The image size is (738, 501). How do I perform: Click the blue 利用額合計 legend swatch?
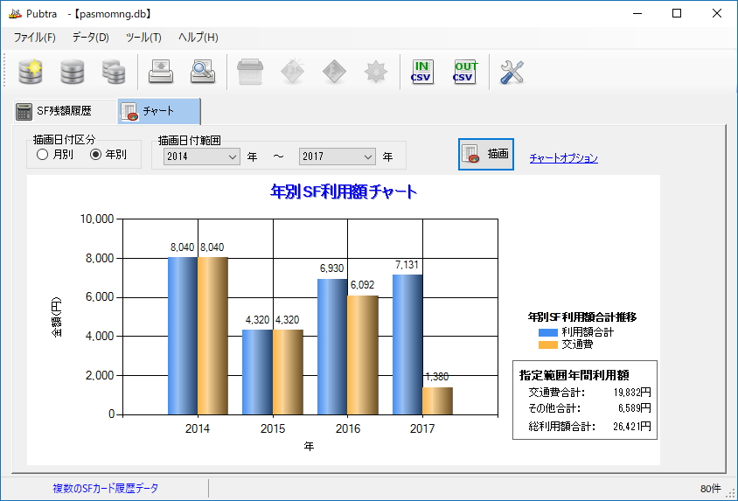pos(548,332)
